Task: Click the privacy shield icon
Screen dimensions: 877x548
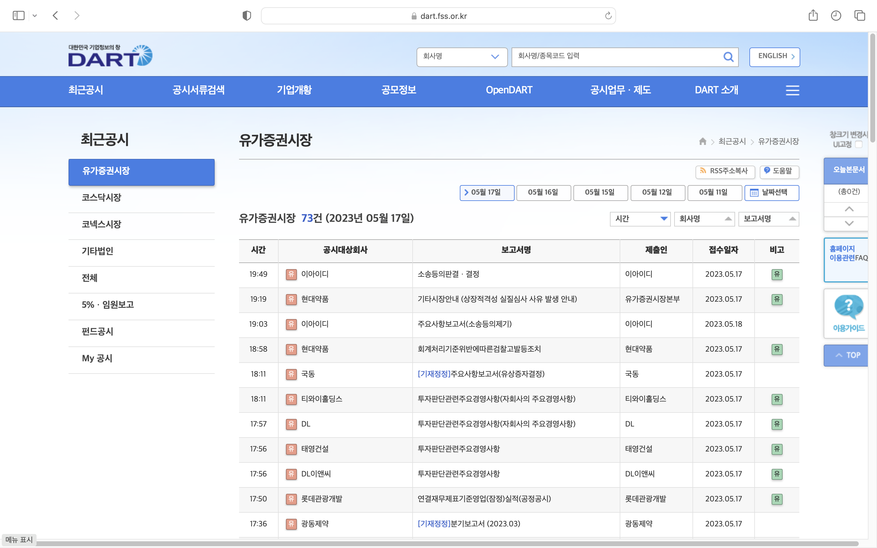Action: point(247,16)
